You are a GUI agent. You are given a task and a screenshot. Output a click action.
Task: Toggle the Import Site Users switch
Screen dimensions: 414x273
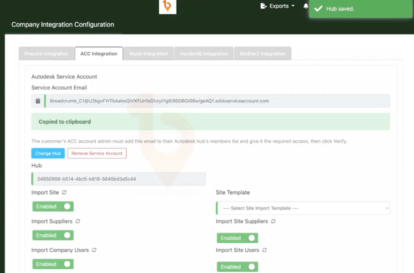[237, 267]
